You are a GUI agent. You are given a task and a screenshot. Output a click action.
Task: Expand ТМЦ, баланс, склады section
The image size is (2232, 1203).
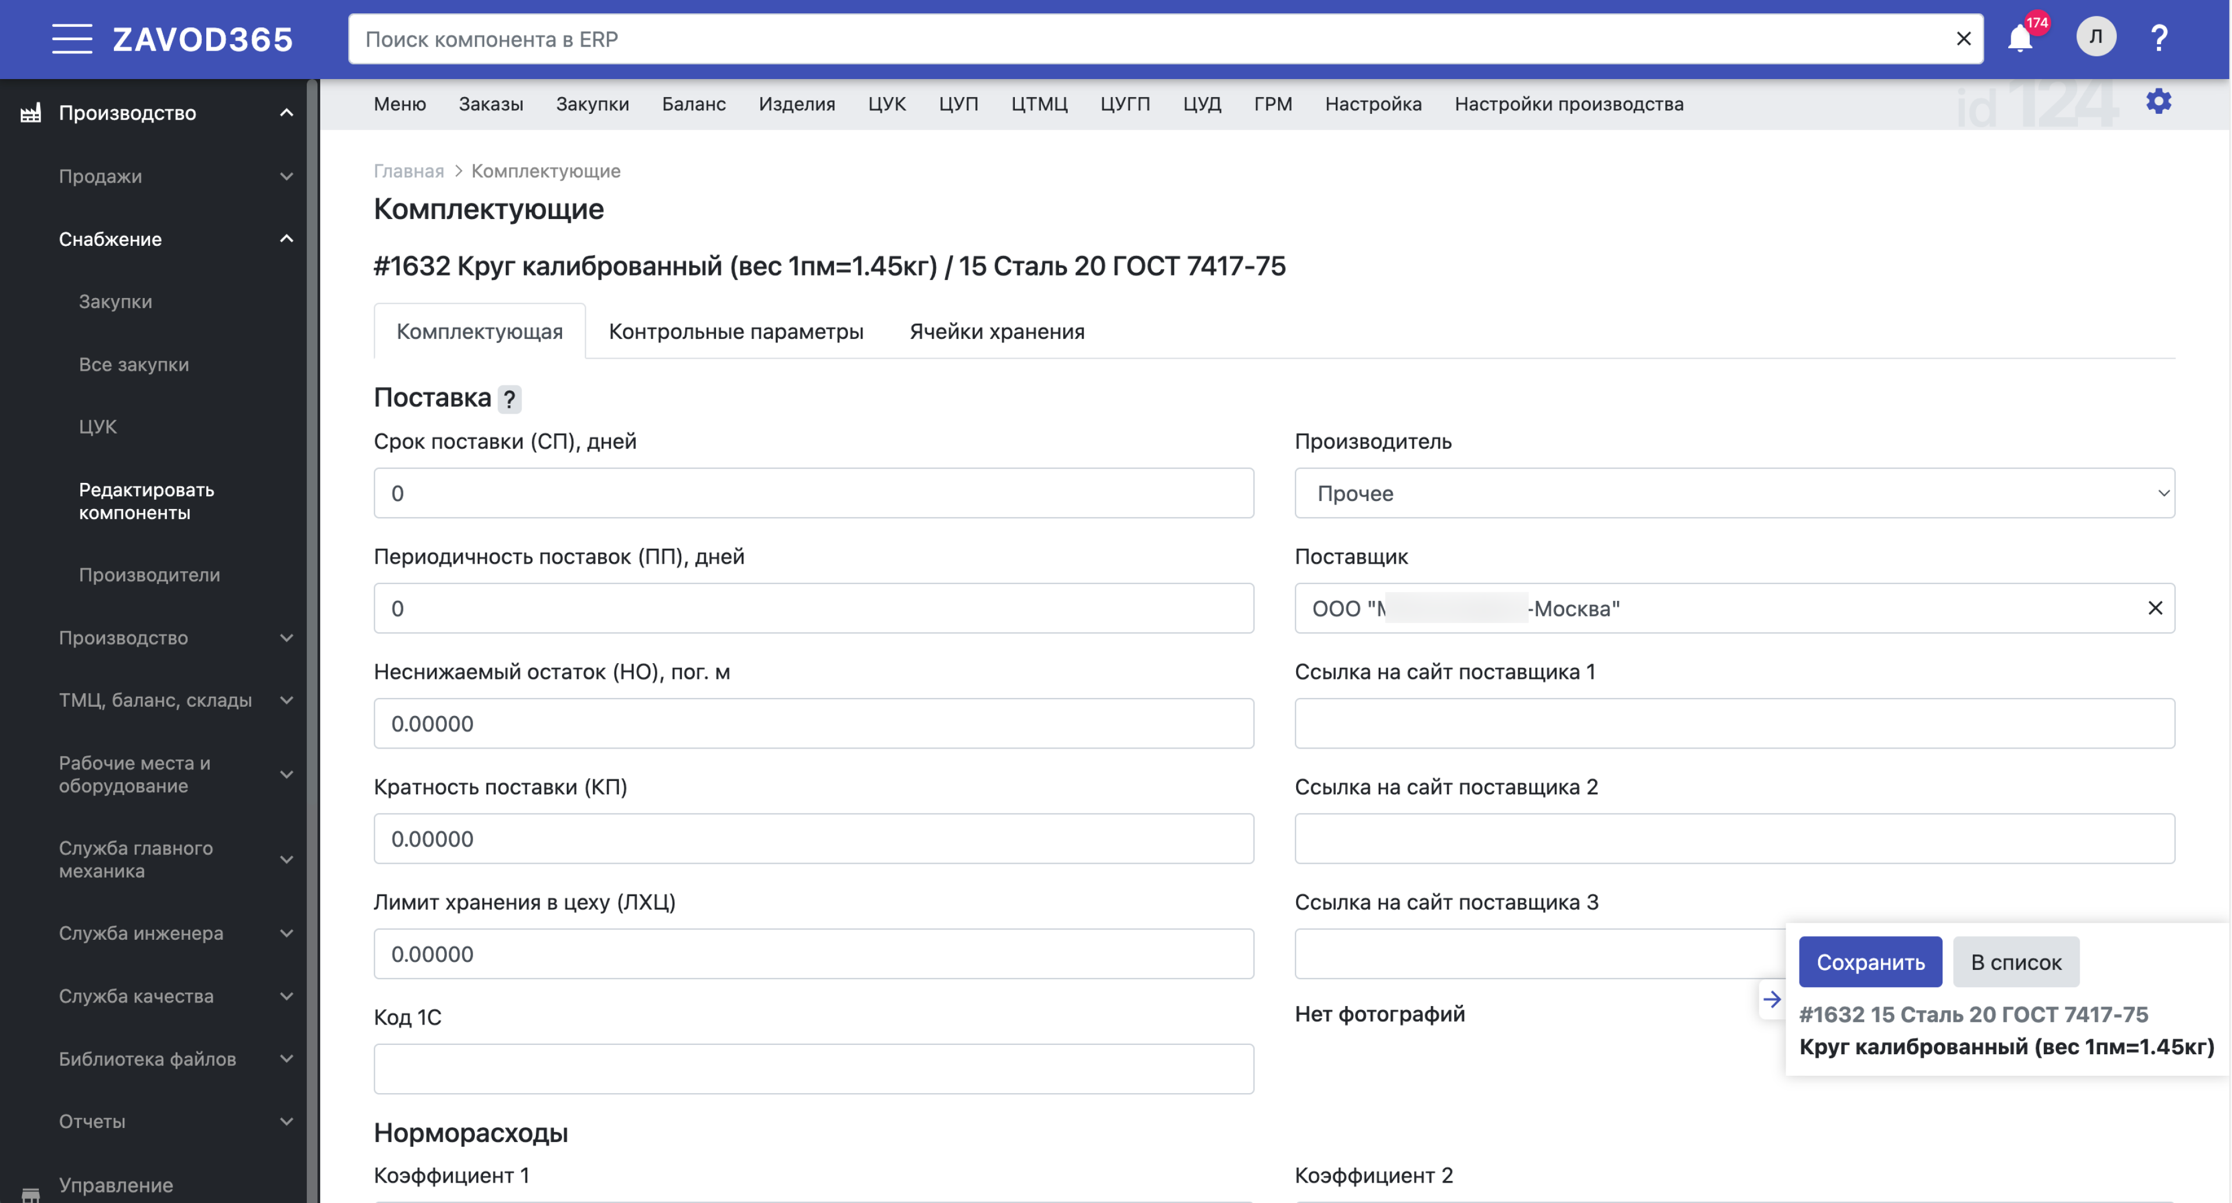click(x=173, y=700)
